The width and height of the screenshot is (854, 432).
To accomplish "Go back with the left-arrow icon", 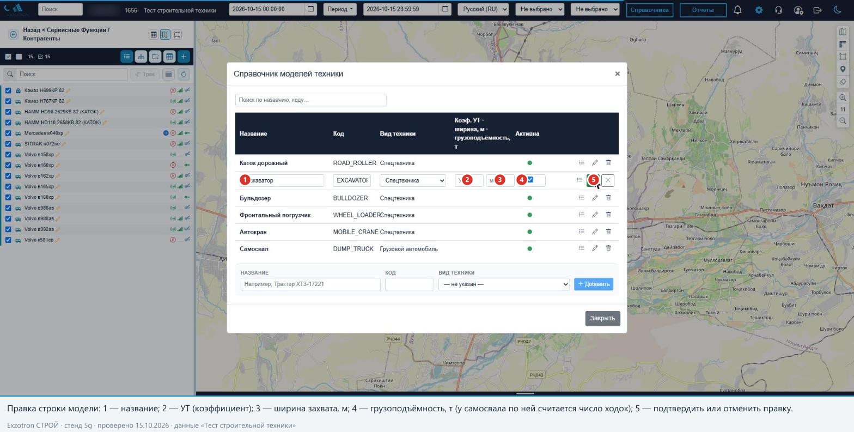I will point(13,34).
